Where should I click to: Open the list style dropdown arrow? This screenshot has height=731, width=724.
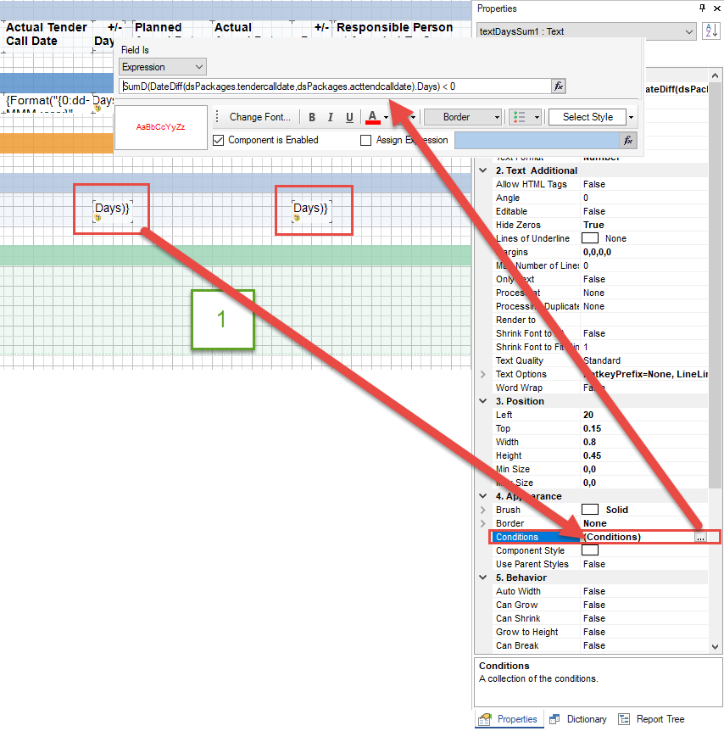[x=537, y=118]
